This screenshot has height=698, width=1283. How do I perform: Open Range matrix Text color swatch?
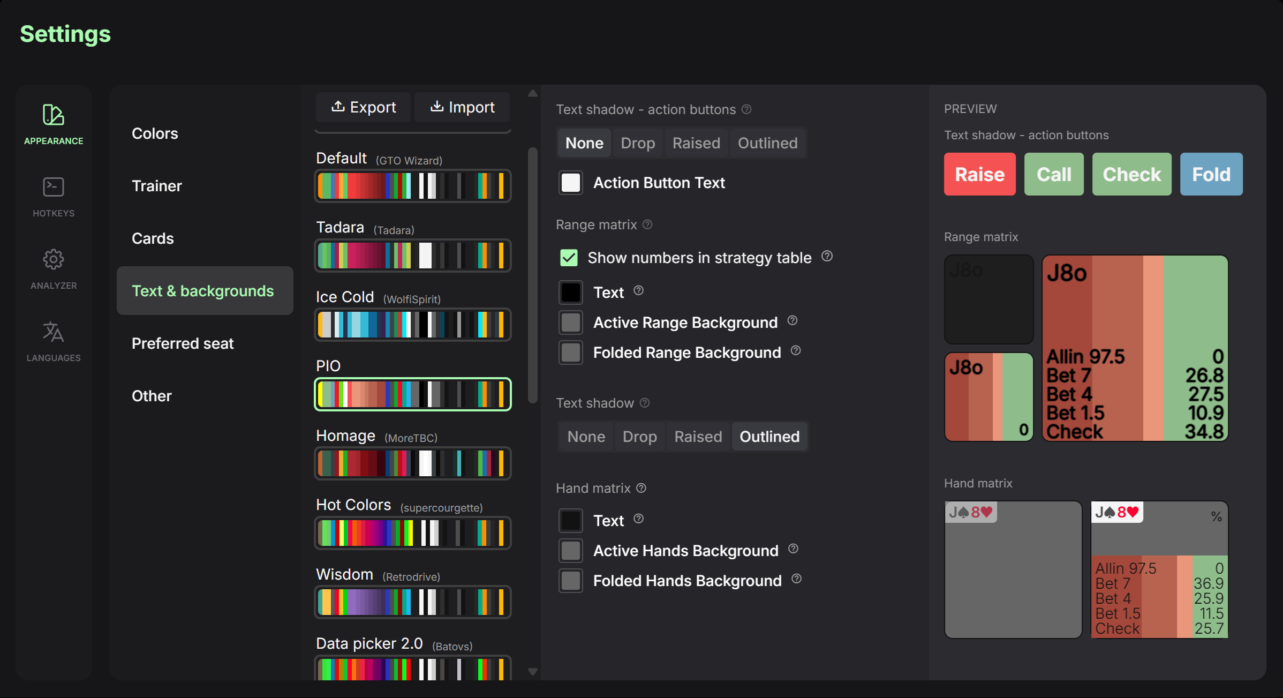571,292
